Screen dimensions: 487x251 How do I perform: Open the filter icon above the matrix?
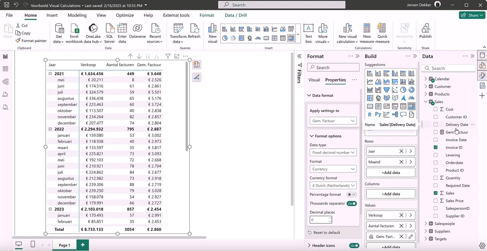tap(168, 56)
